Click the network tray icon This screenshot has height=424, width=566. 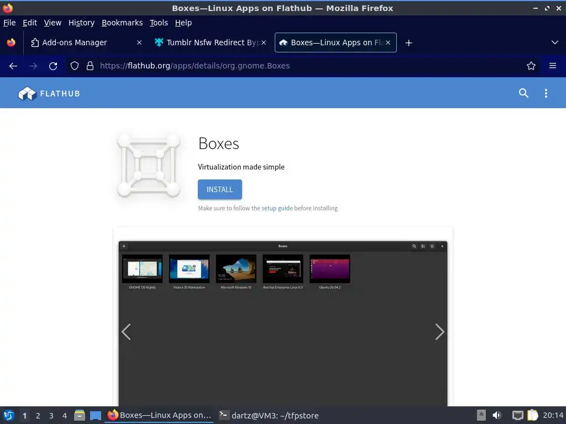(517, 415)
